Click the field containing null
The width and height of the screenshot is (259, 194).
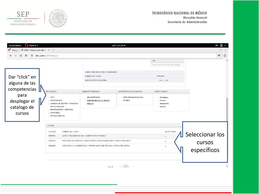pos(167,61)
